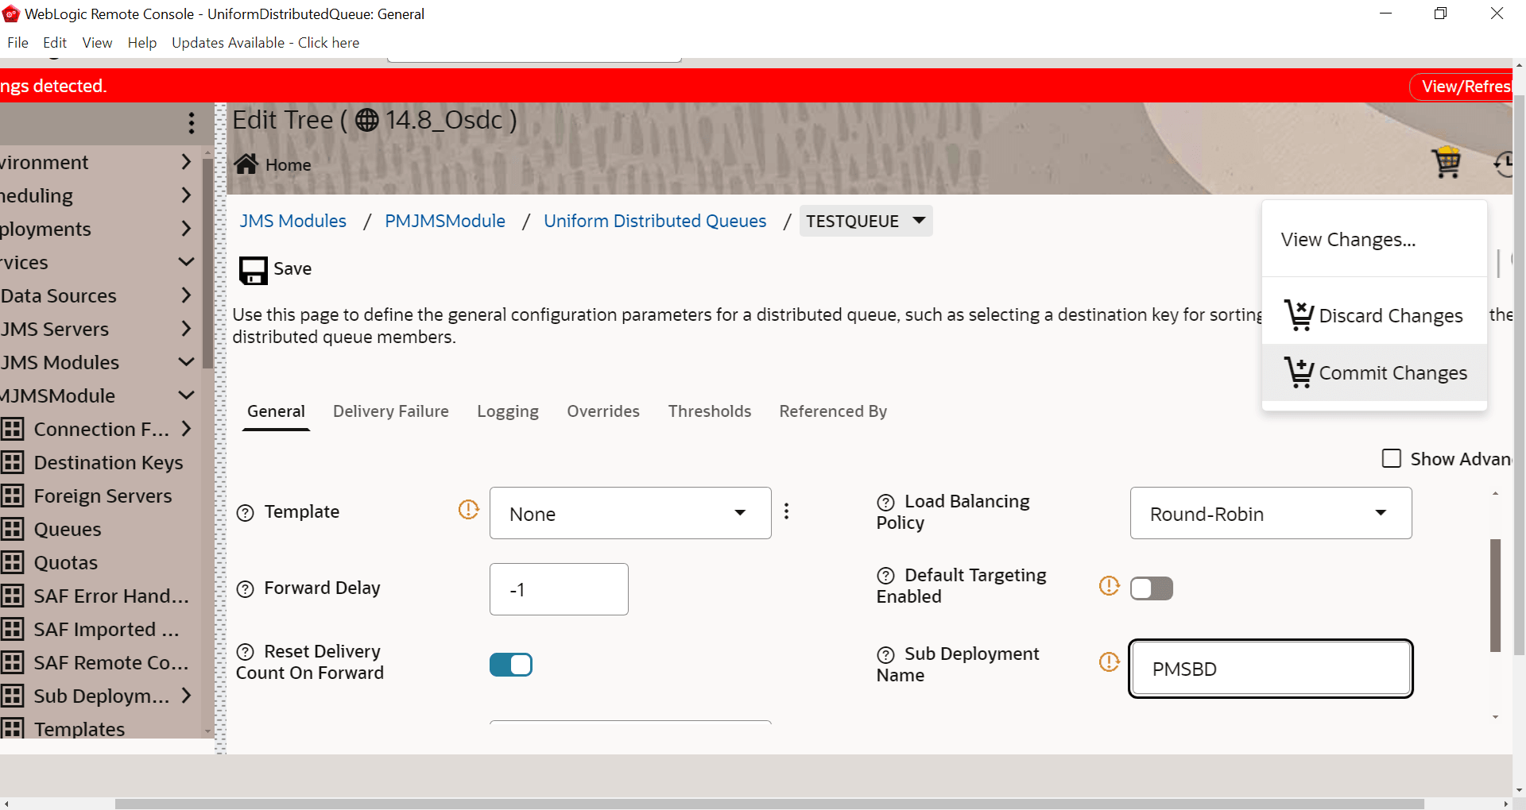Switch to the Referenced By tab
1526x810 pixels.
click(x=833, y=411)
